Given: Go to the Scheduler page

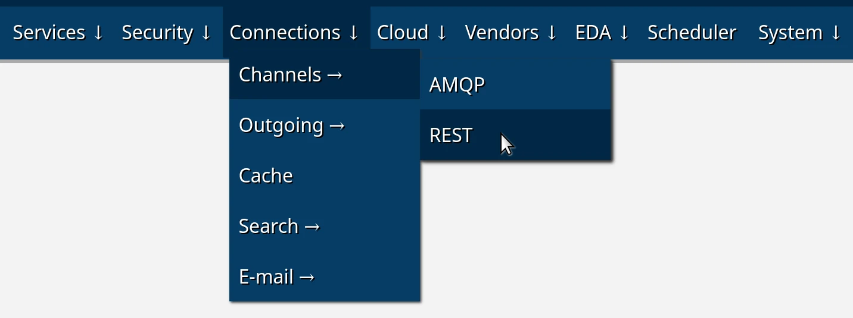Looking at the screenshot, I should (x=692, y=33).
